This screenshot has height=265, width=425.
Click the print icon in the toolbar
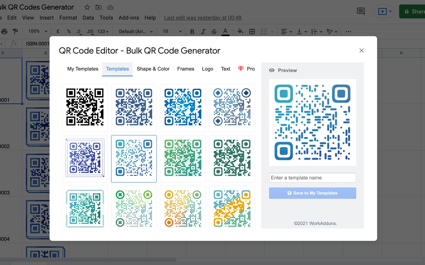[4, 31]
